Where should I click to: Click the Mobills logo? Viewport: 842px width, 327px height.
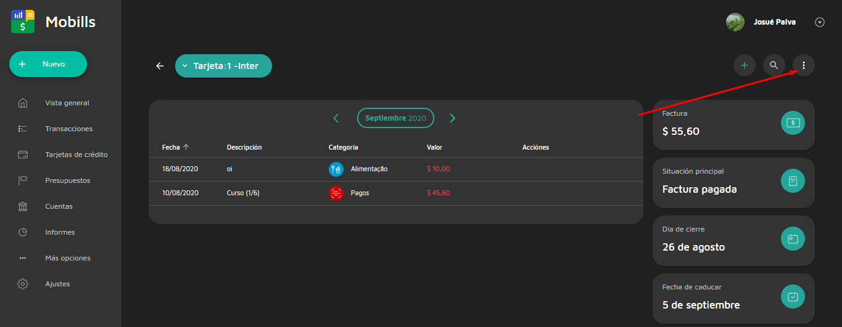coord(23,22)
